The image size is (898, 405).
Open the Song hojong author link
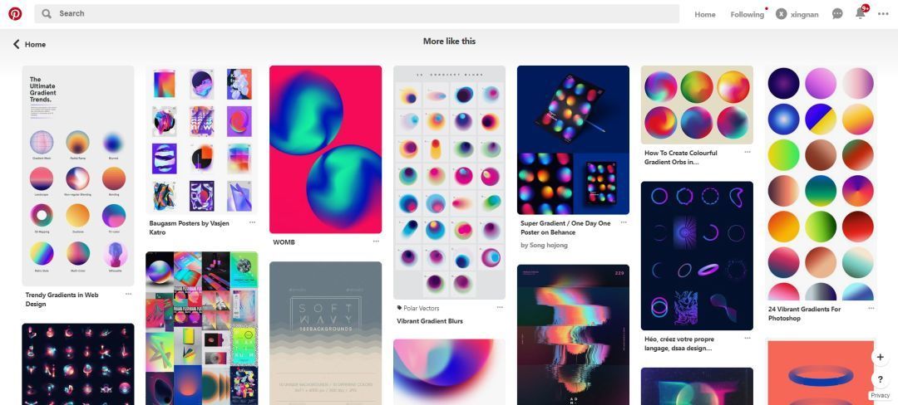(x=544, y=245)
